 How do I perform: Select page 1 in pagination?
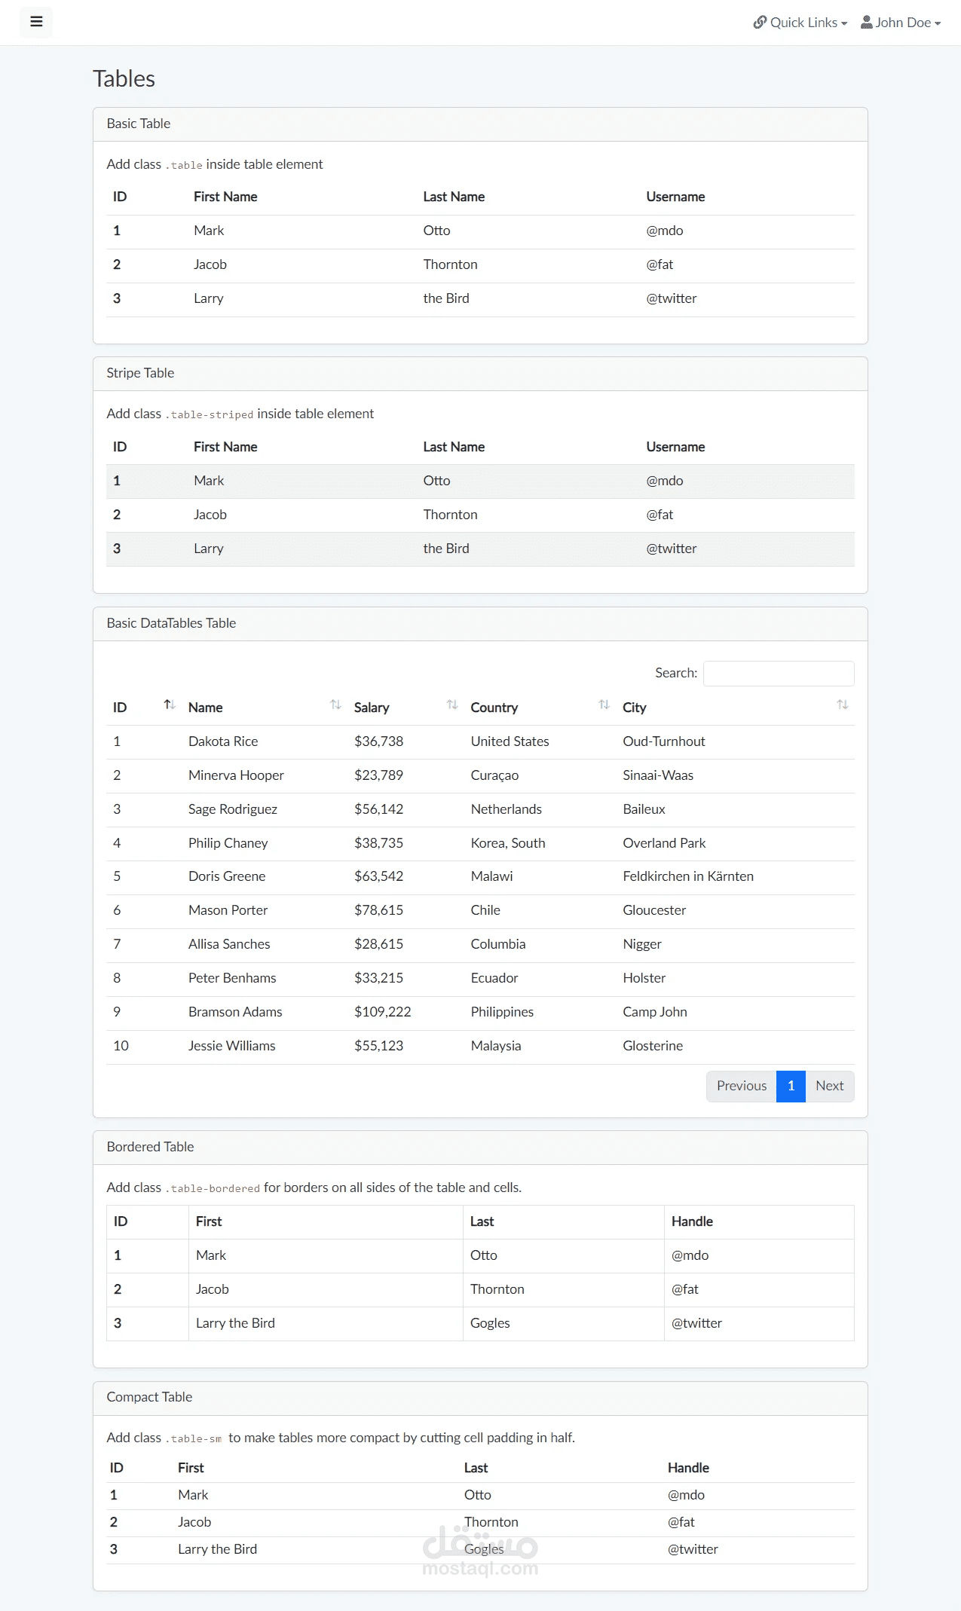[x=791, y=1086]
